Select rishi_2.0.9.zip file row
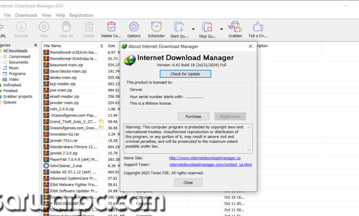Screen dimensions: 359x216 (62, 109)
